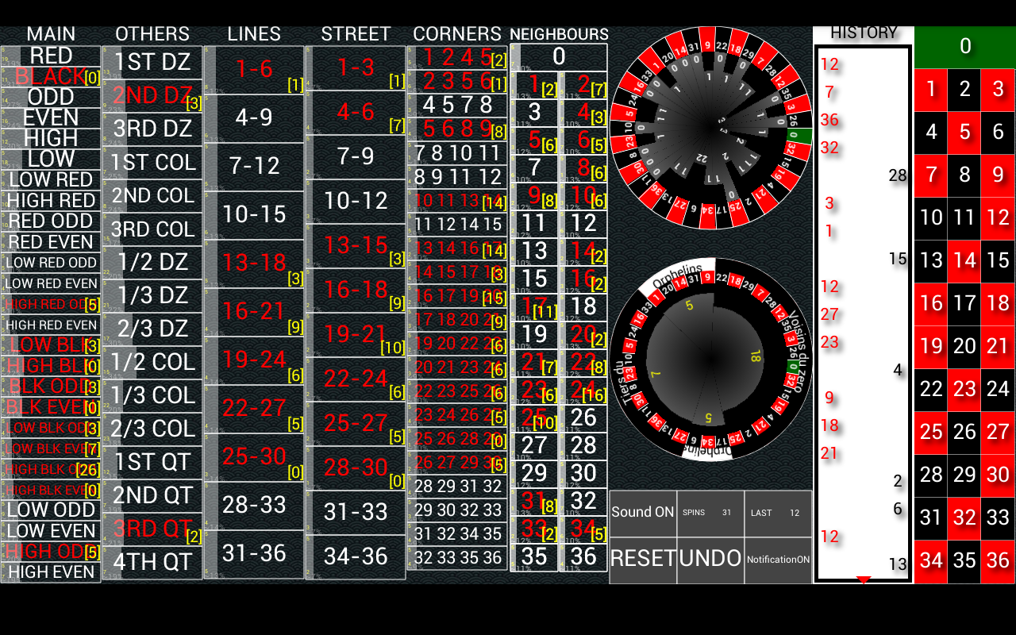Select the RED bet in MAIN column
This screenshot has height=635, width=1016.
[51, 56]
